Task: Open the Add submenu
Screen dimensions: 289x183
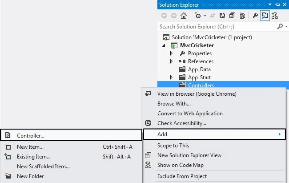Action: pos(214,134)
